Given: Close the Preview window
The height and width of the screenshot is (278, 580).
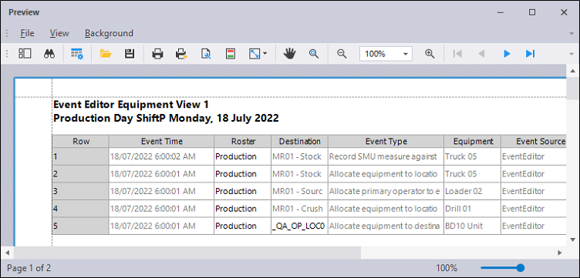Looking at the screenshot, I should (564, 12).
